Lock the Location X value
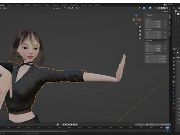 165,21
